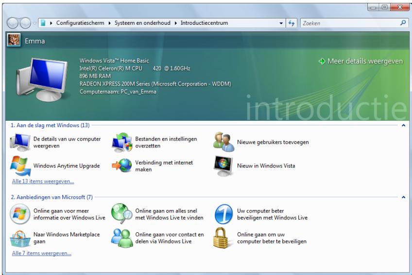Click the Windows Live information orb icon
412x275 pixels.
coord(20,214)
